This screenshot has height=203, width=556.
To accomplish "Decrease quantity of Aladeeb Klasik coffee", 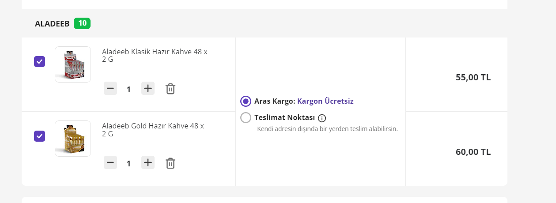I will (x=110, y=89).
